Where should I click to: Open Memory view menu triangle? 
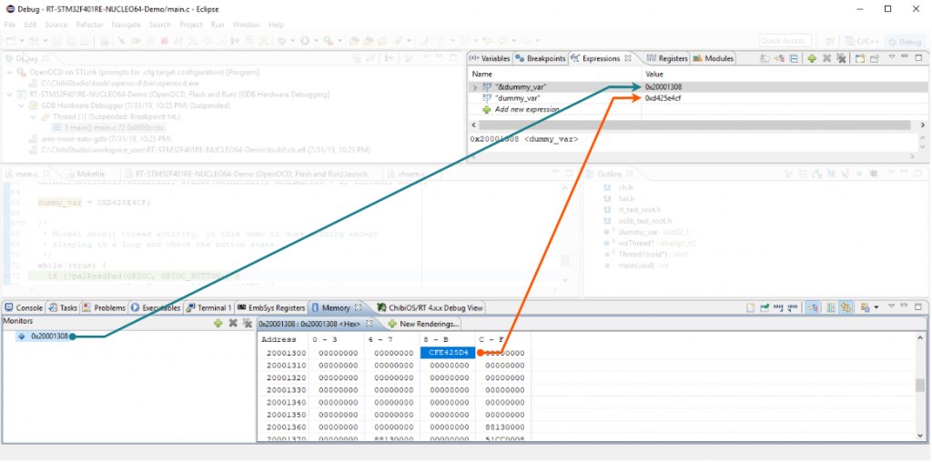[x=892, y=306]
